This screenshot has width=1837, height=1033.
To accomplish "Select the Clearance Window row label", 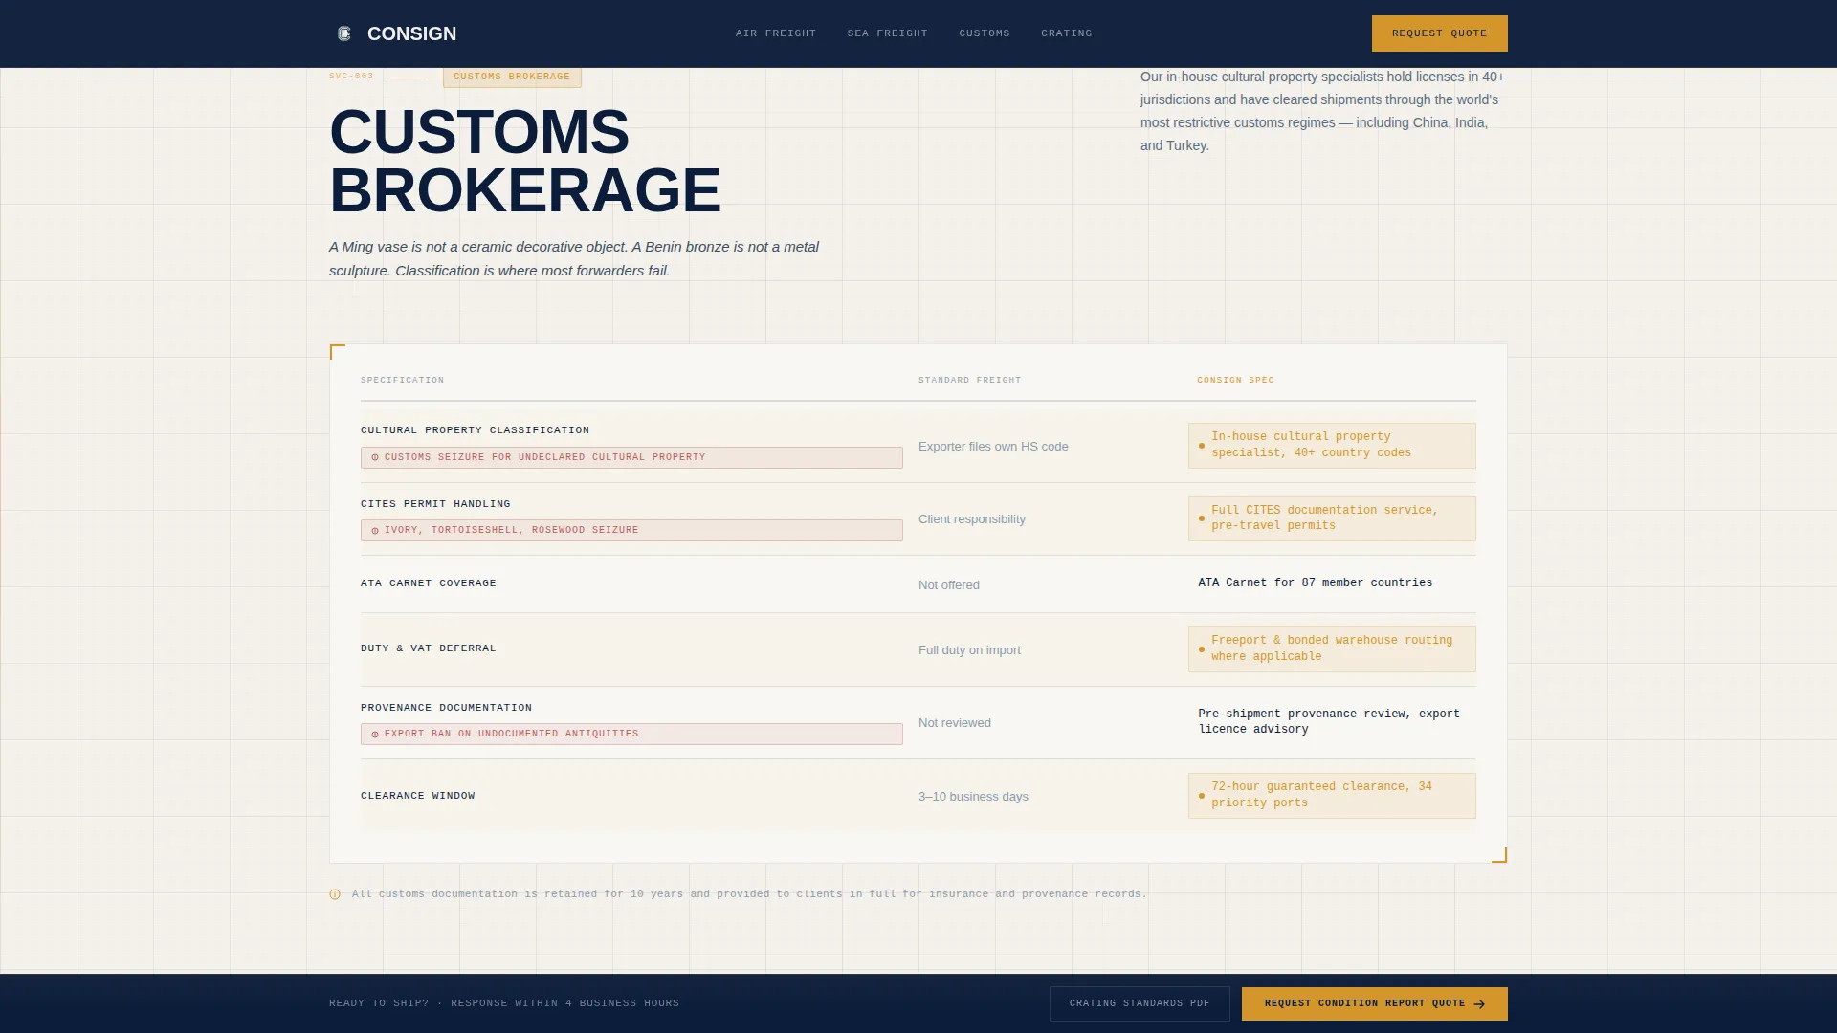I will click(x=418, y=796).
